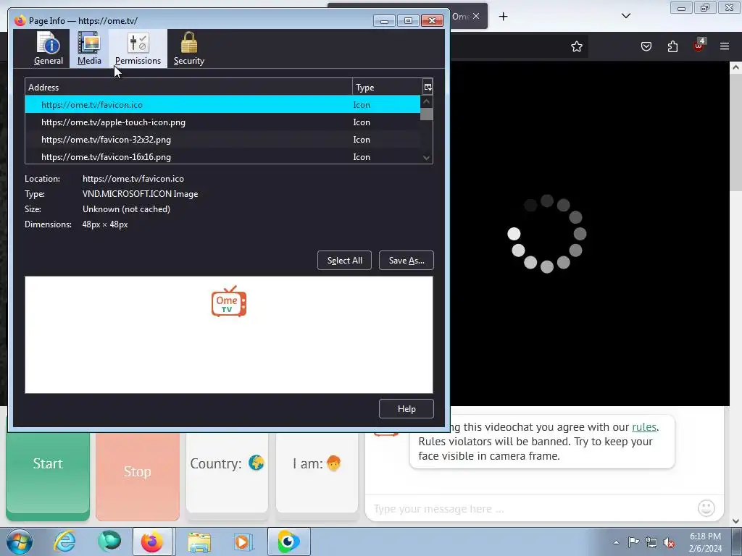The width and height of the screenshot is (742, 556).
Task: Open Windows Explorer folder on taskbar
Action: [x=199, y=542]
